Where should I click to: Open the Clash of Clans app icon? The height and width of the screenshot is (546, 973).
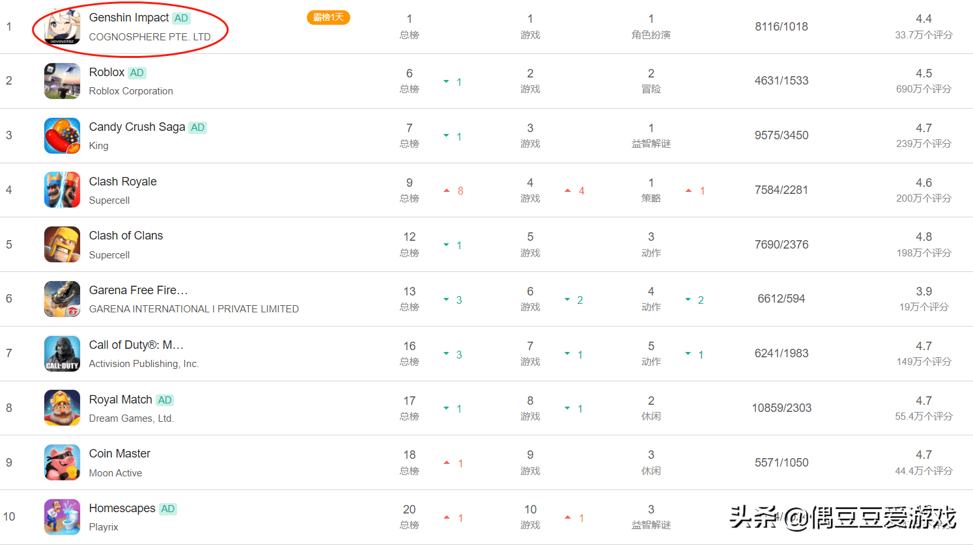click(62, 245)
